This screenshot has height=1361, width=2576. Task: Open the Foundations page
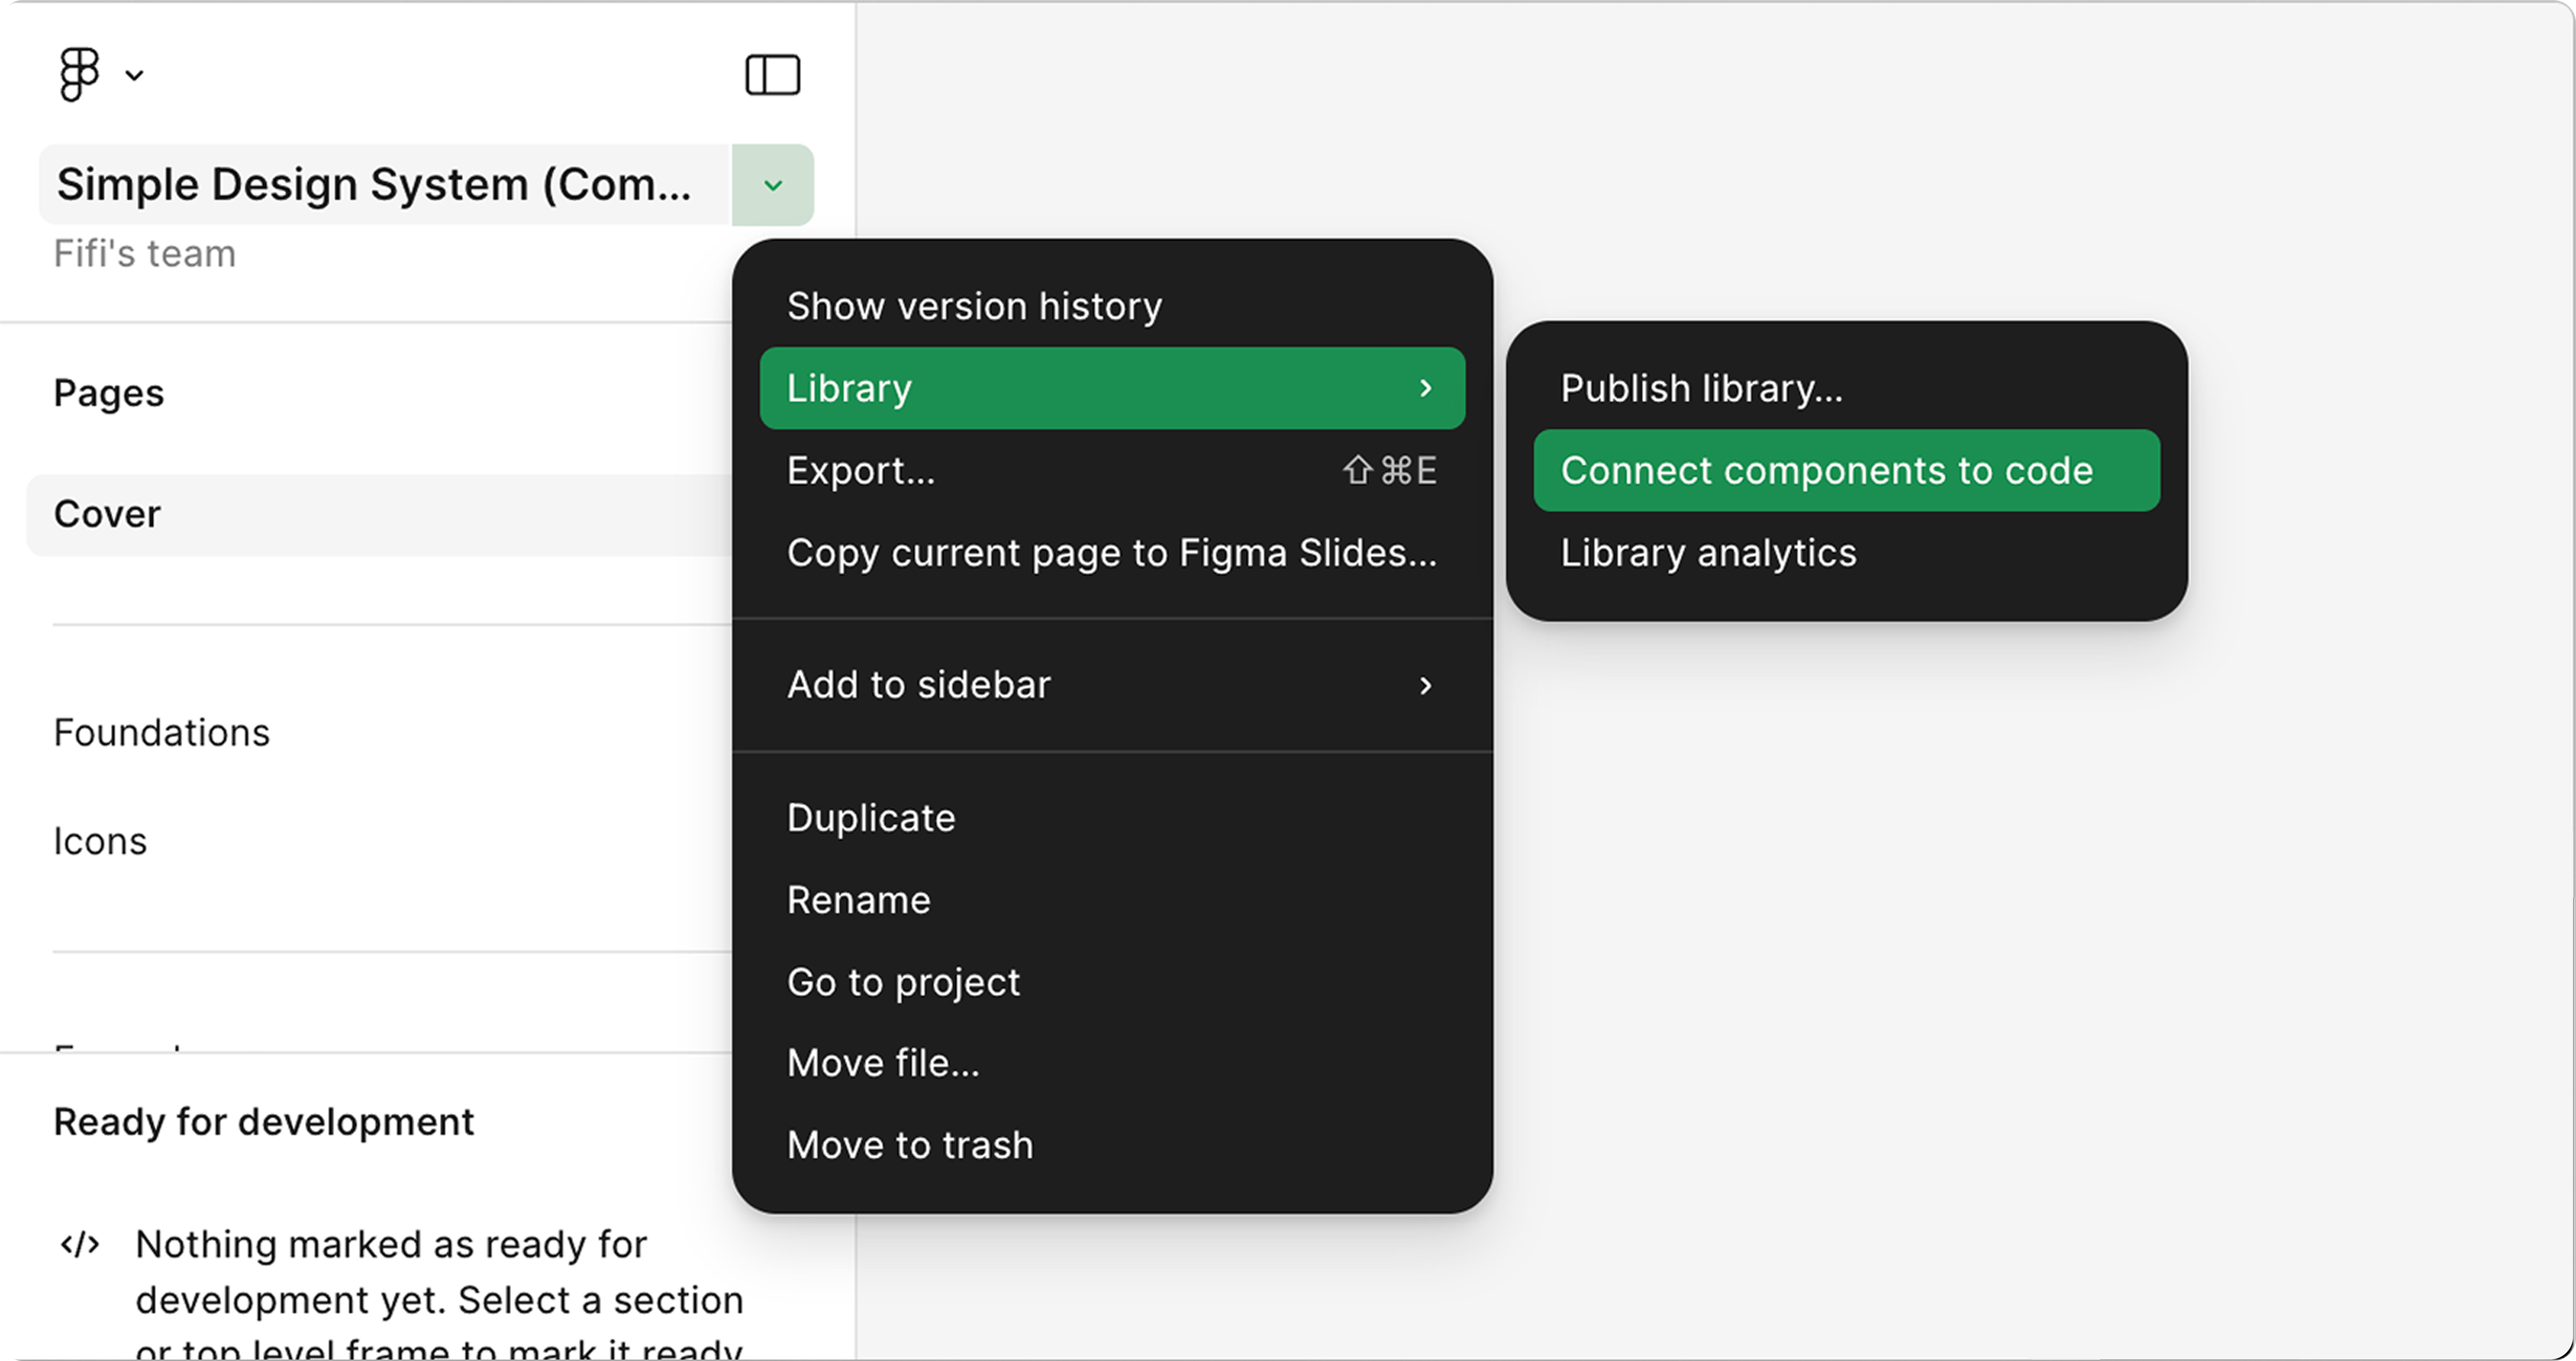[161, 733]
